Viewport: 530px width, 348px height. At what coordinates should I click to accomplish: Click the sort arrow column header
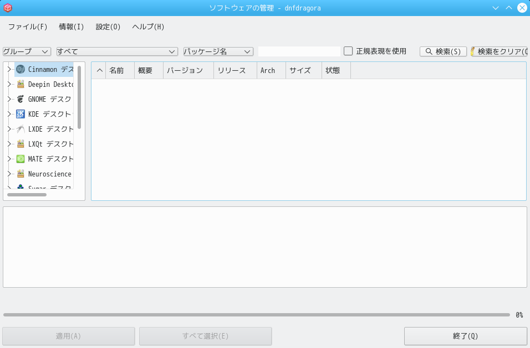pyautogui.click(x=99, y=70)
